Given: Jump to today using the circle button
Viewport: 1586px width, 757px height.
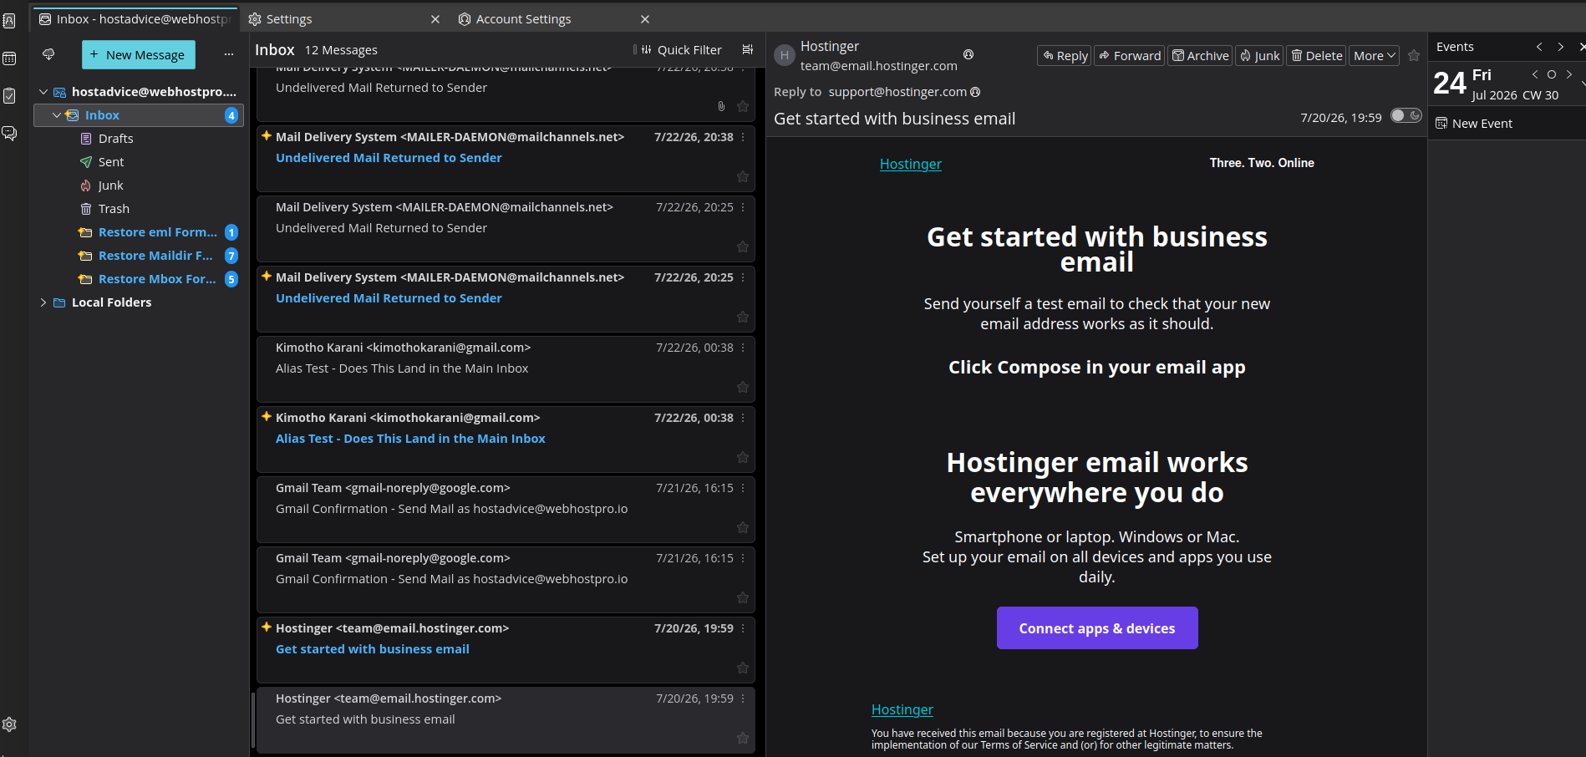Looking at the screenshot, I should (x=1552, y=74).
